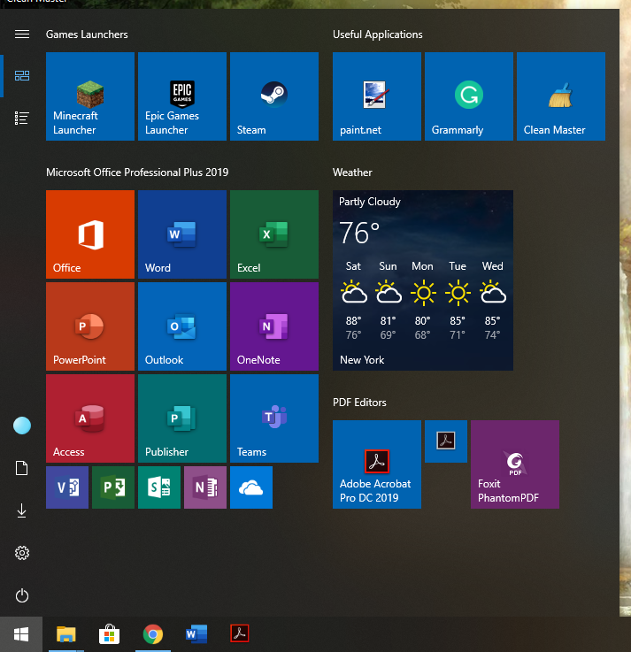Open the small Project tile
This screenshot has height=652, width=631.
click(x=113, y=487)
